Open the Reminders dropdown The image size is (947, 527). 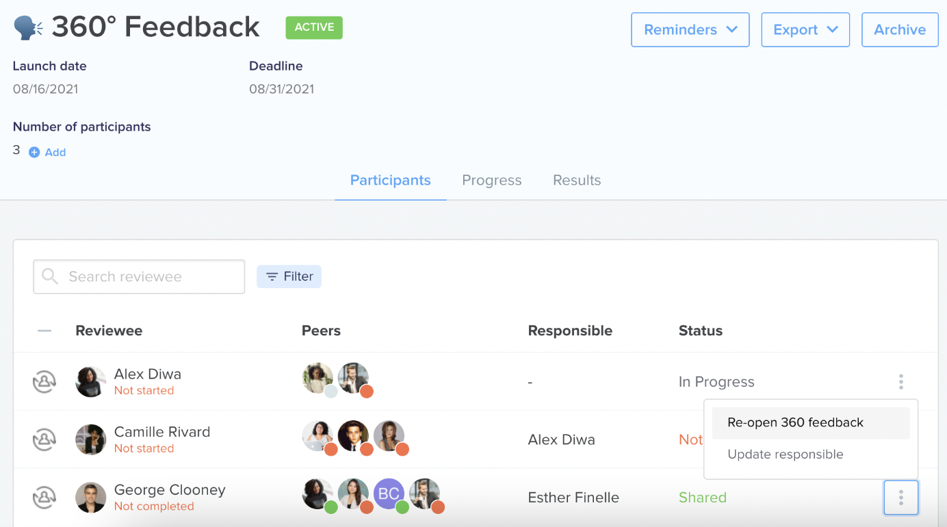tap(690, 29)
